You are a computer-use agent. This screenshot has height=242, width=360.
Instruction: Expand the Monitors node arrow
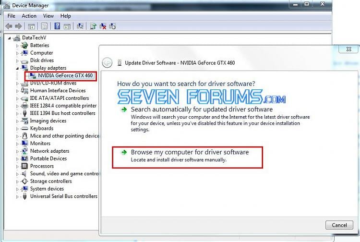click(17, 144)
